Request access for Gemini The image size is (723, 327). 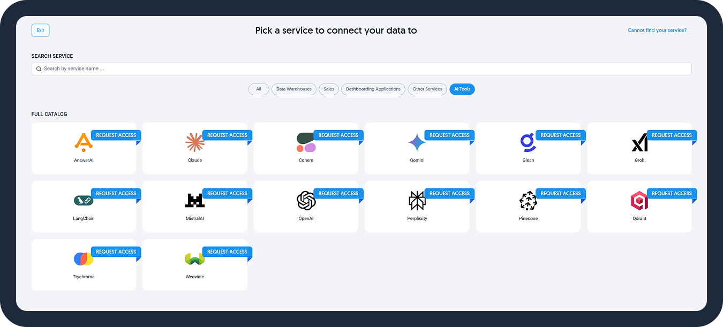pos(449,135)
